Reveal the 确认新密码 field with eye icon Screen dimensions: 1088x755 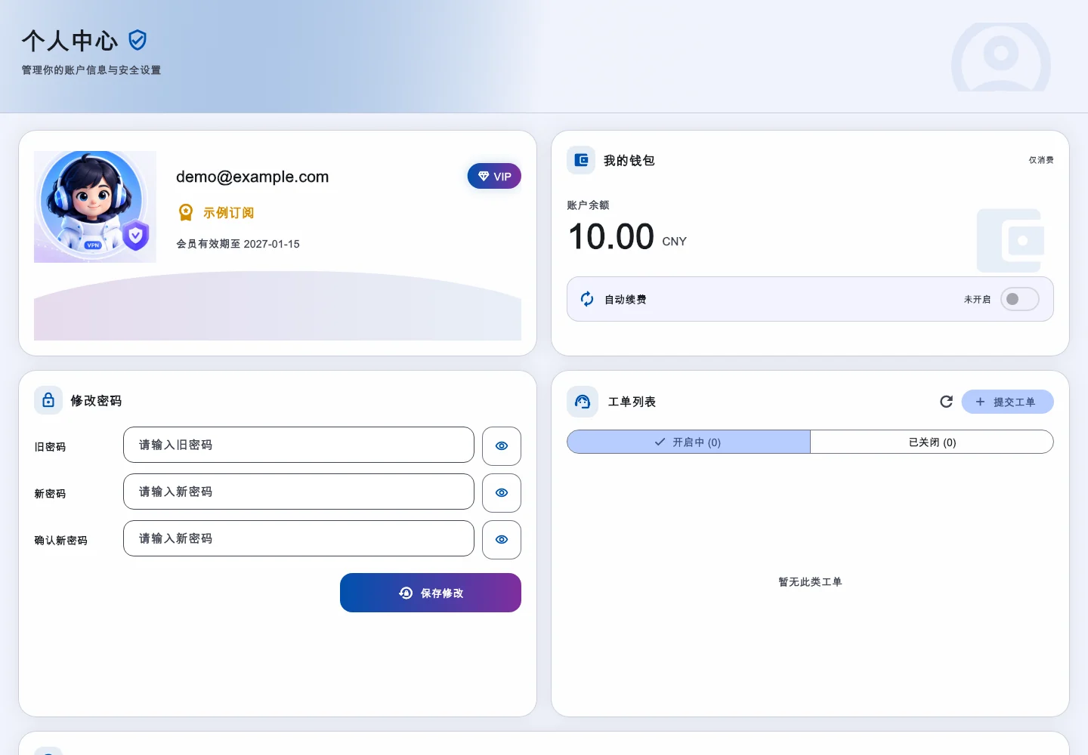[x=502, y=540]
